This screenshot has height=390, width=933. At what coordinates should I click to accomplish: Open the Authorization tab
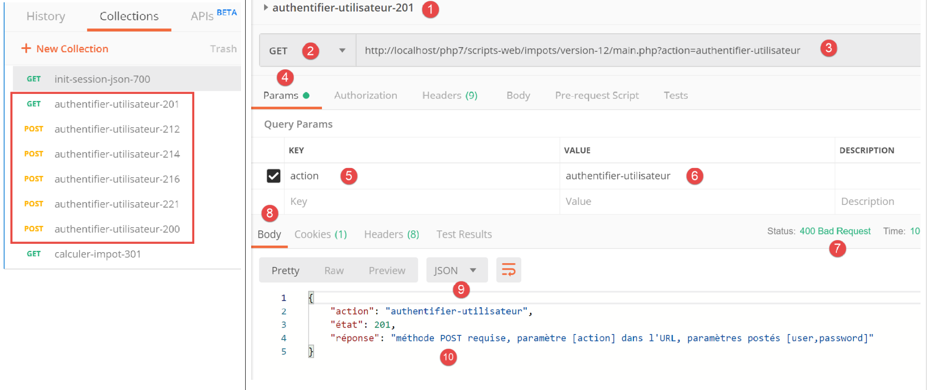click(x=365, y=95)
